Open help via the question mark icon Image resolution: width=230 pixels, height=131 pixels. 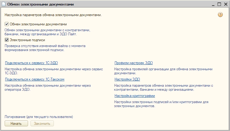220,15
